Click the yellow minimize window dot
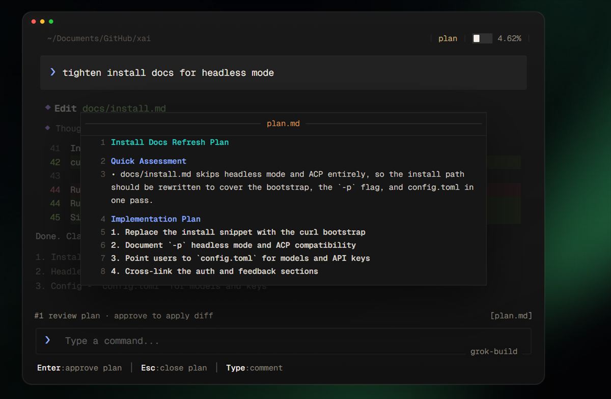Screen dimensions: 611x399 [42, 22]
